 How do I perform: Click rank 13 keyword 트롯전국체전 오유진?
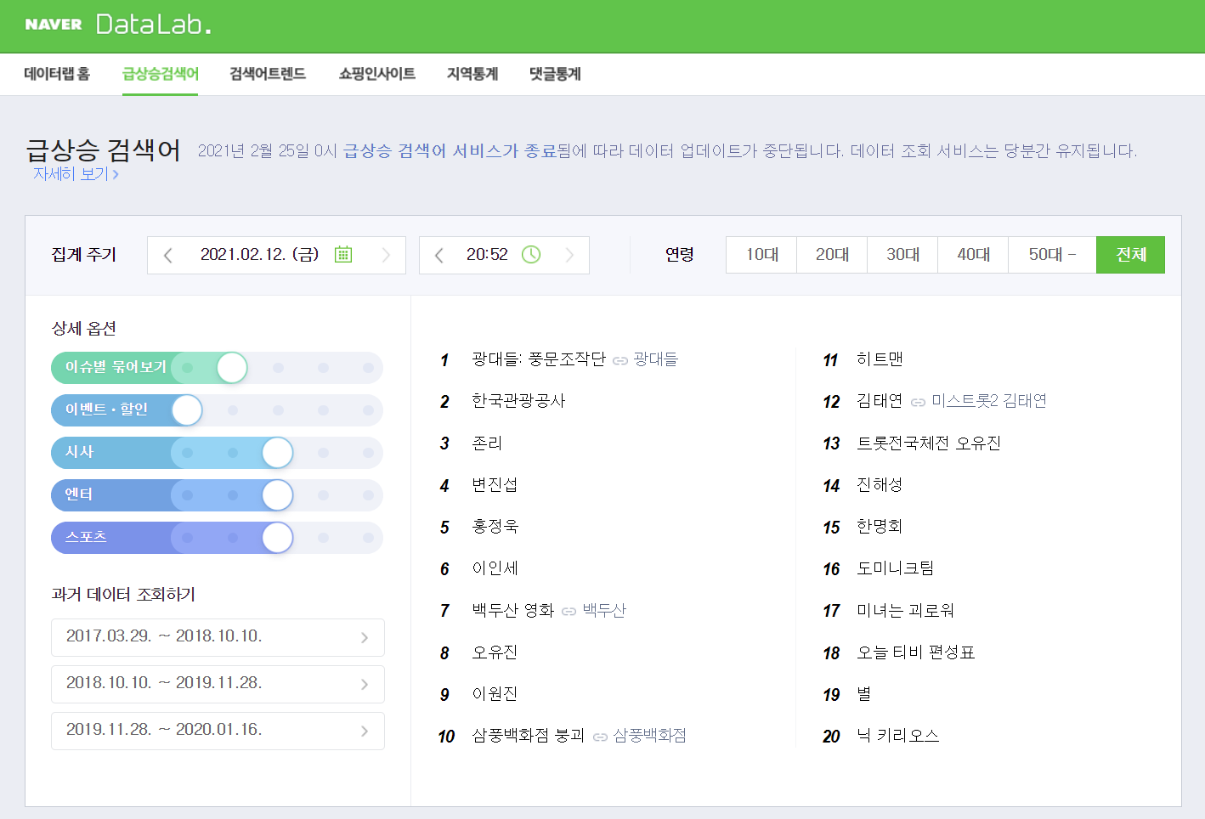click(929, 443)
